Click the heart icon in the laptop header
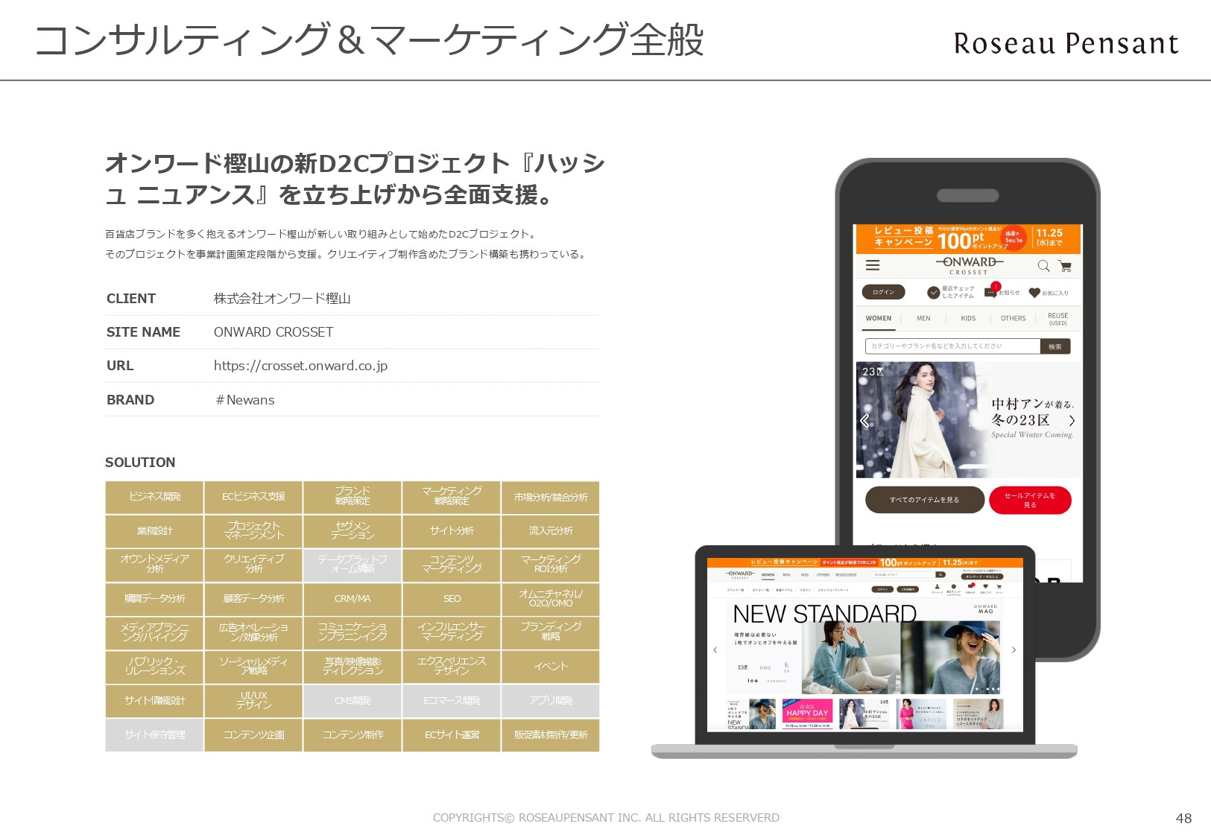This screenshot has width=1211, height=838. (x=985, y=585)
